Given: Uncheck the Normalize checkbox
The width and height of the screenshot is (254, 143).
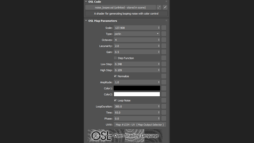Looking at the screenshot, I should pyautogui.click(x=115, y=76).
